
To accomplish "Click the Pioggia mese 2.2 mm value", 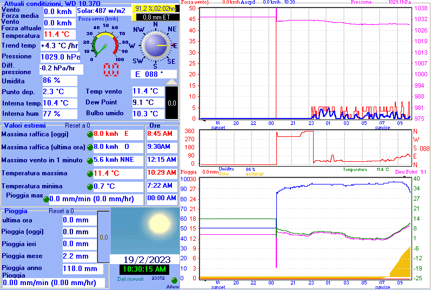I will pos(79,256).
